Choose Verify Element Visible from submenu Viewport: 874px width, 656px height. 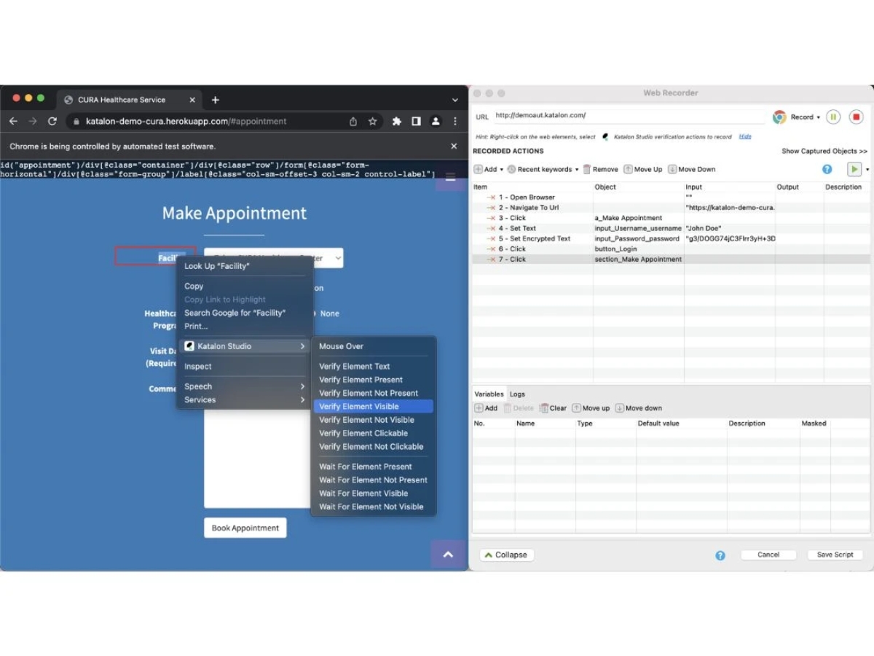coord(374,407)
